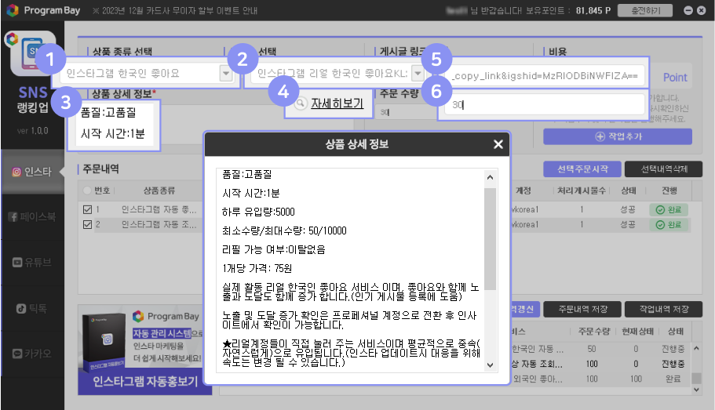Toggle checkbox for order row 1
Viewport: 715px width, 410px height.
(x=88, y=209)
